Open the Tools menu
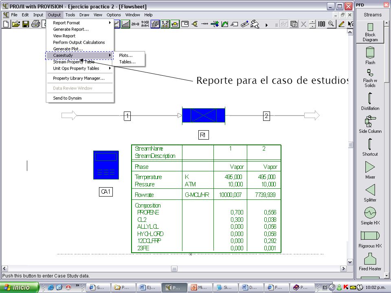The height and width of the screenshot is (293, 391). [x=70, y=15]
